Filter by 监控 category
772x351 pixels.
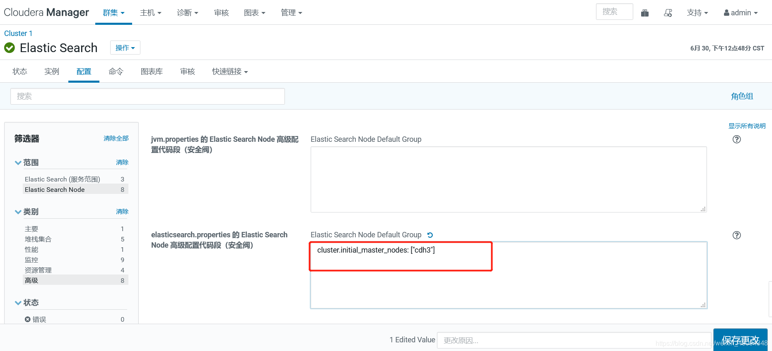tap(75, 260)
